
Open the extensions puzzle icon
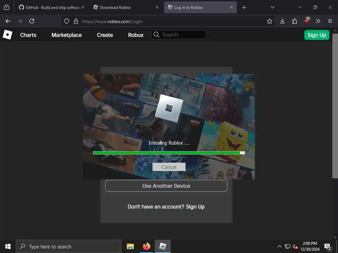click(294, 21)
